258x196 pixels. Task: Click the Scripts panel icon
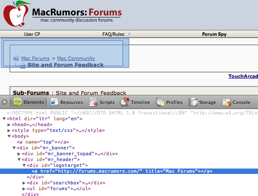click(x=93, y=102)
